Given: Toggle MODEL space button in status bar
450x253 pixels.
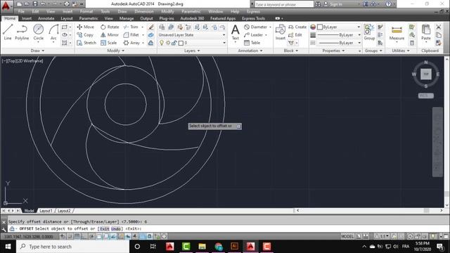Looking at the screenshot, I should pyautogui.click(x=347, y=236).
